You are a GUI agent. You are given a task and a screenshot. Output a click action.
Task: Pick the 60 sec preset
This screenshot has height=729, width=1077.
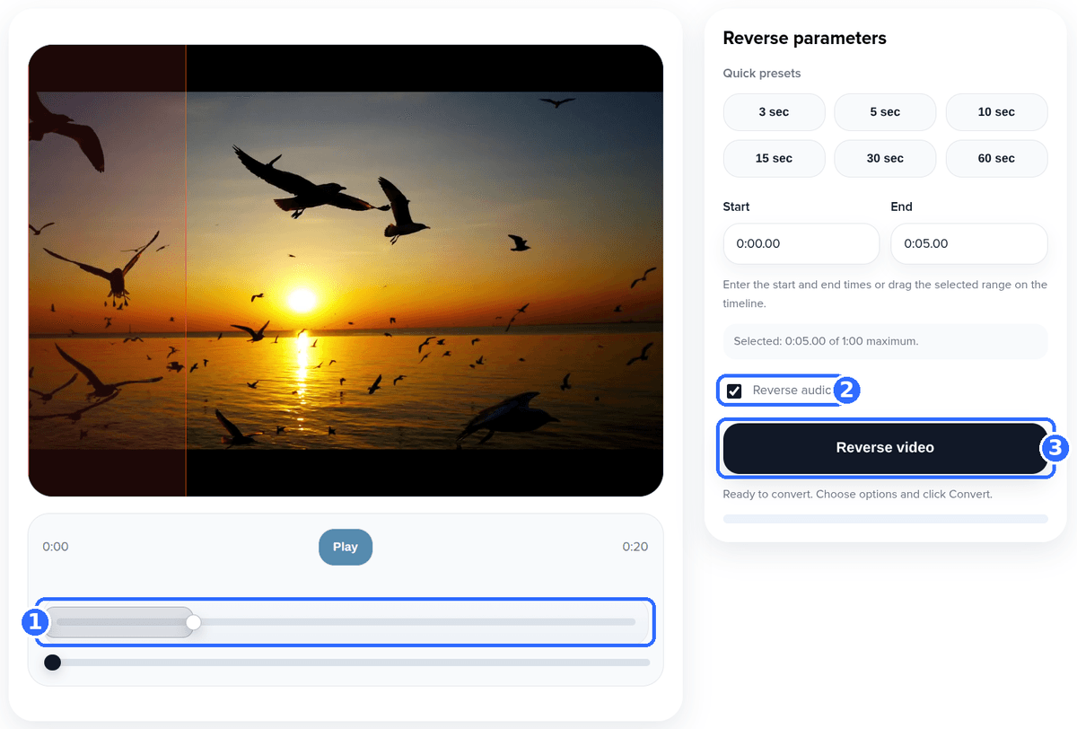(996, 158)
